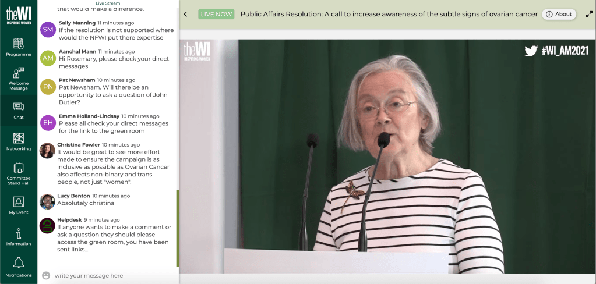Screen dimensions: 596x284
Task: Type in the write your message field
Action: [111, 275]
